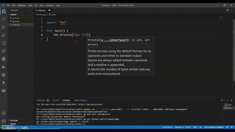Image resolution: width=235 pixels, height=132 pixels.
Task: Open the notifications bell in status bar
Action: point(232,127)
